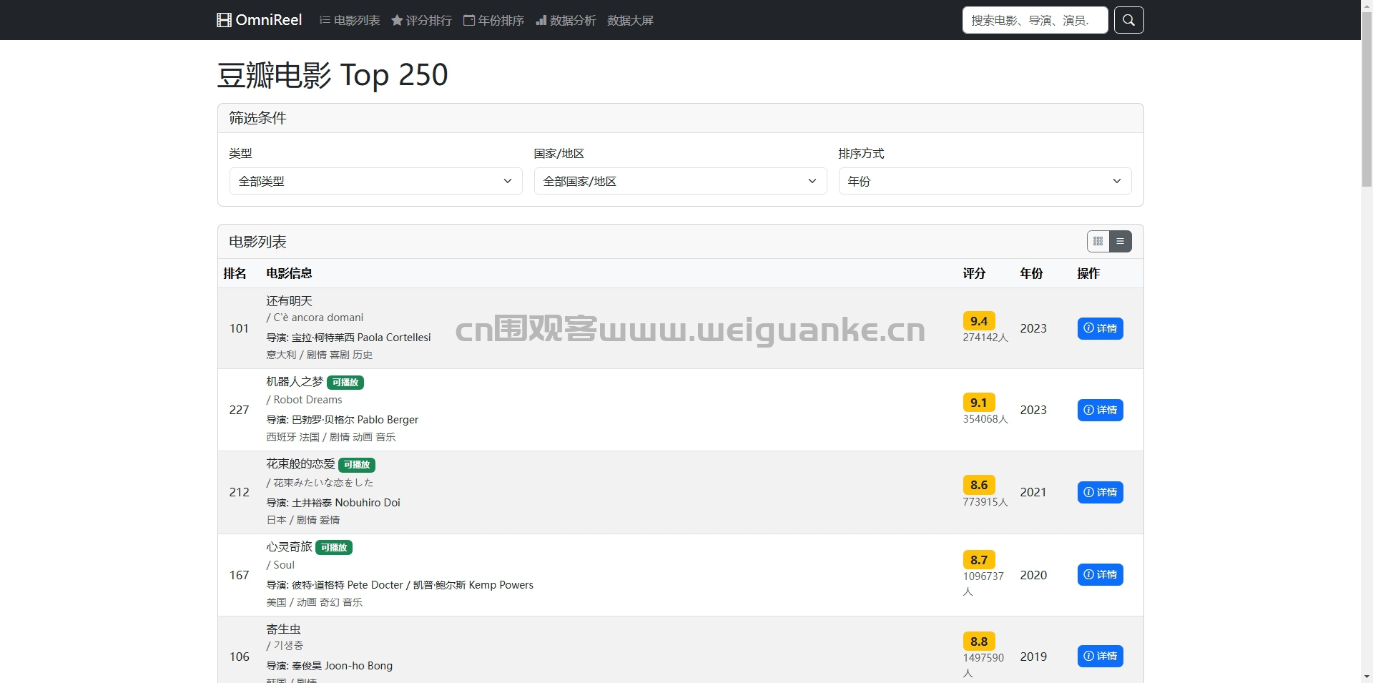The height and width of the screenshot is (683, 1373).
Task: Click the 豆瓣电影 Top 250 heading
Action: coord(333,75)
